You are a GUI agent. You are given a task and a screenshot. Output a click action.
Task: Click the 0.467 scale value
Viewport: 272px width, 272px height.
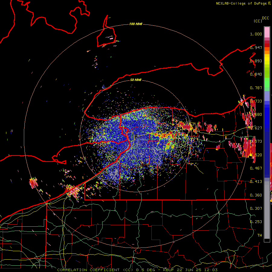256,168
